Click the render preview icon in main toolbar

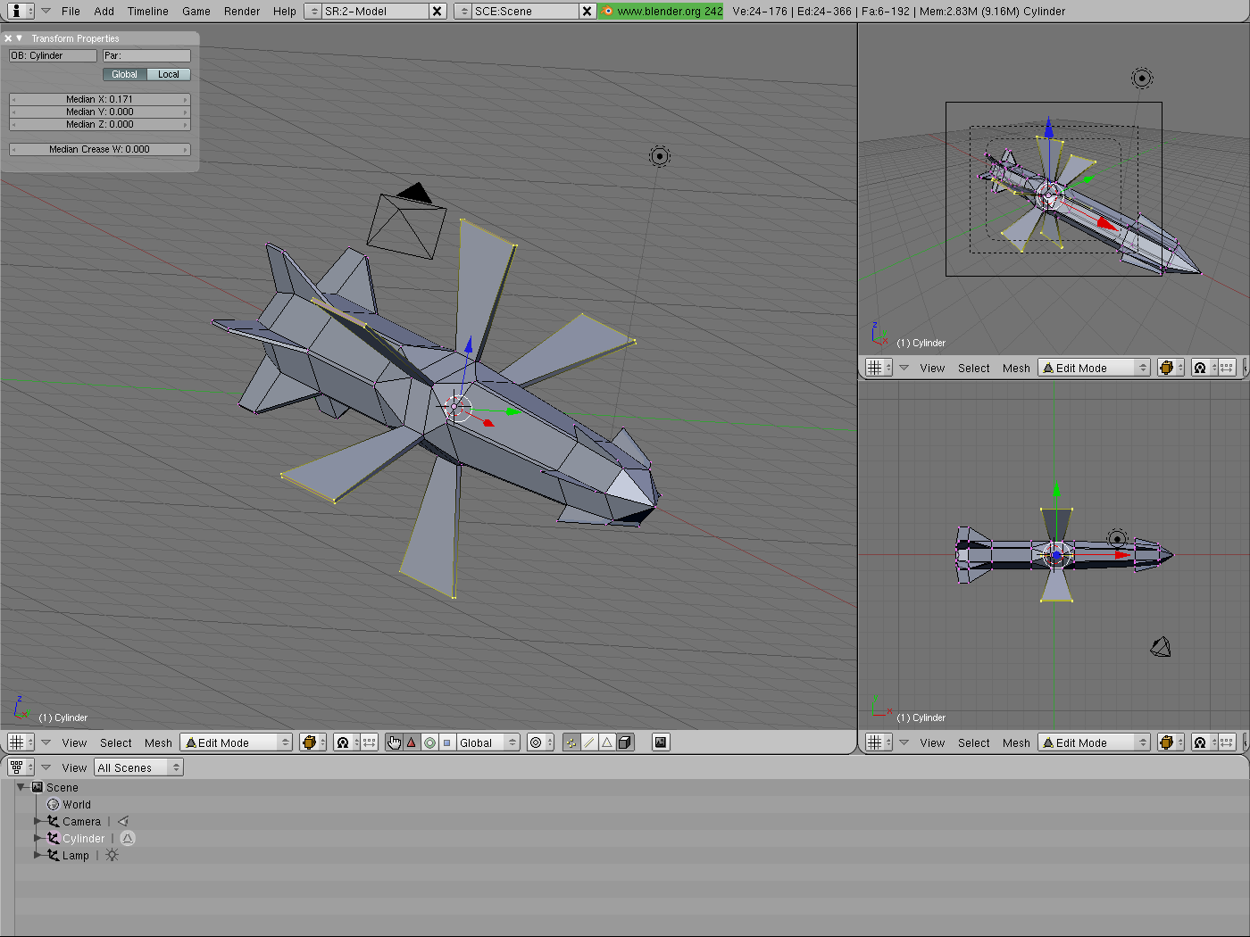pyautogui.click(x=661, y=742)
